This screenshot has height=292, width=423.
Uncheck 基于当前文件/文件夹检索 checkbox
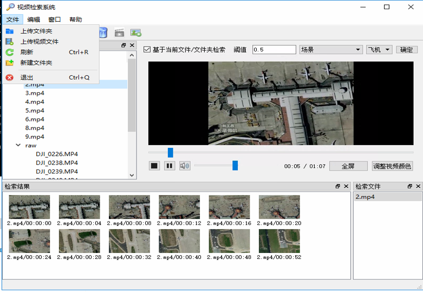(147, 50)
